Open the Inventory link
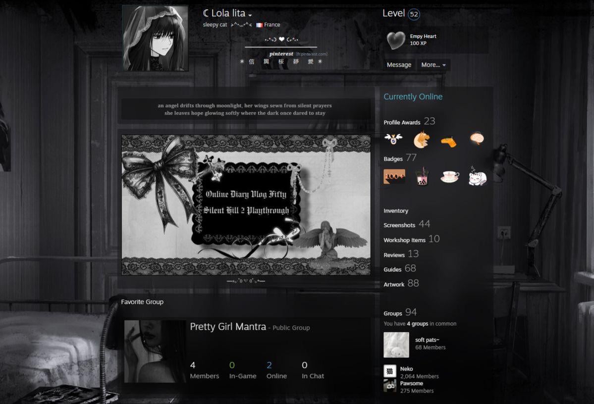 tap(396, 211)
